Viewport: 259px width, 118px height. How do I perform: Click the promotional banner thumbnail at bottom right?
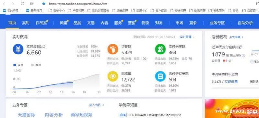(x=232, y=109)
